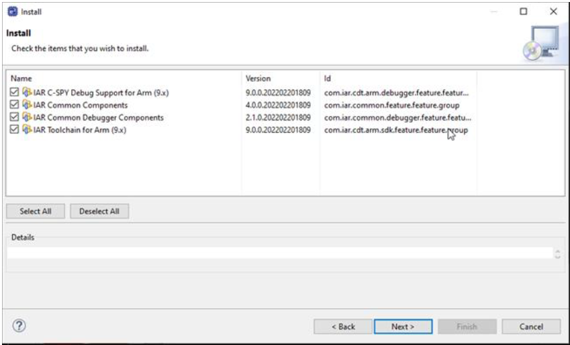Click id com.iar.common.feature.feature.group
570x345 pixels.
tap(392, 105)
